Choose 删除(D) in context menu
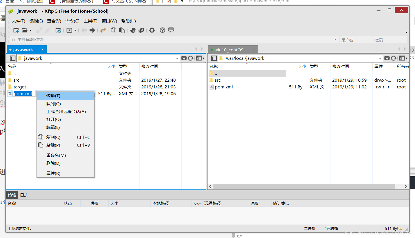This screenshot has width=415, height=238. coord(65,163)
